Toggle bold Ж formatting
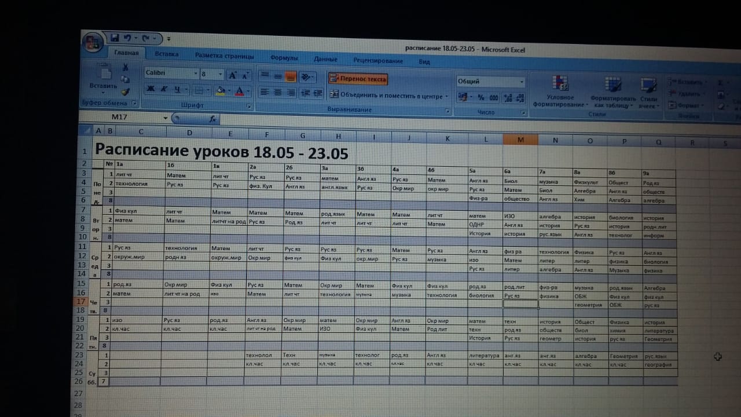Viewport: 741px width, 417px height. coord(151,89)
